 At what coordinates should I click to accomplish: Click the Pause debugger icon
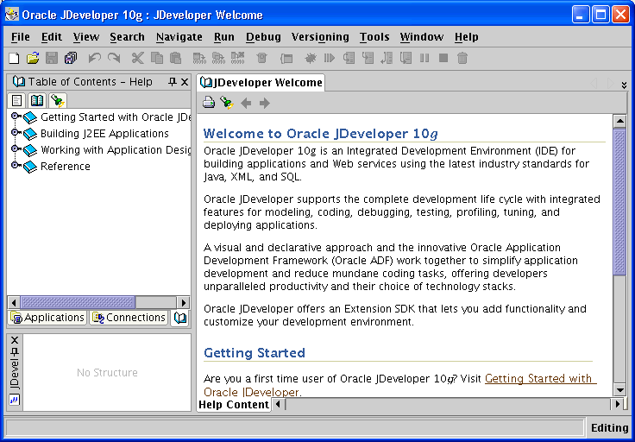click(424, 59)
